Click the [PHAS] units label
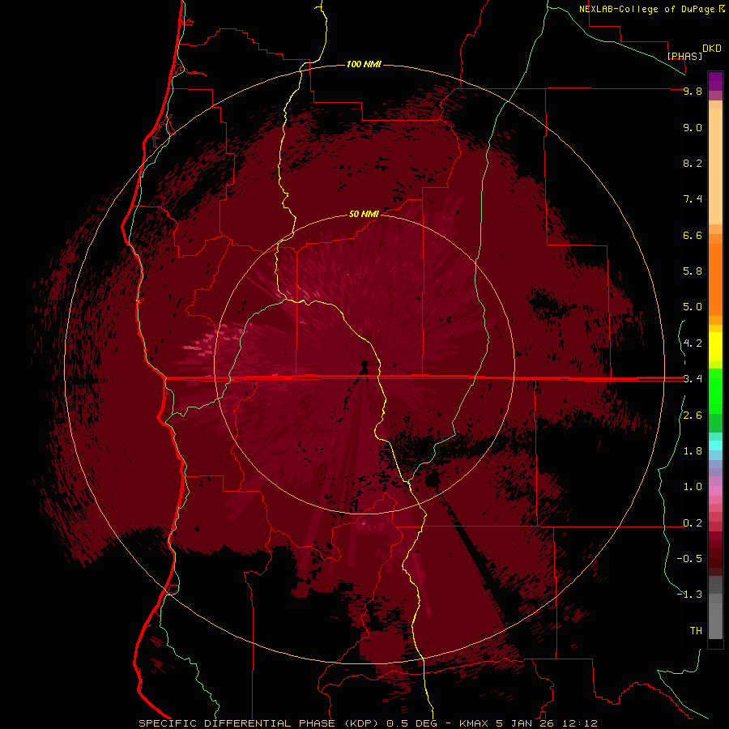Screen dimensions: 729x729 (x=684, y=56)
